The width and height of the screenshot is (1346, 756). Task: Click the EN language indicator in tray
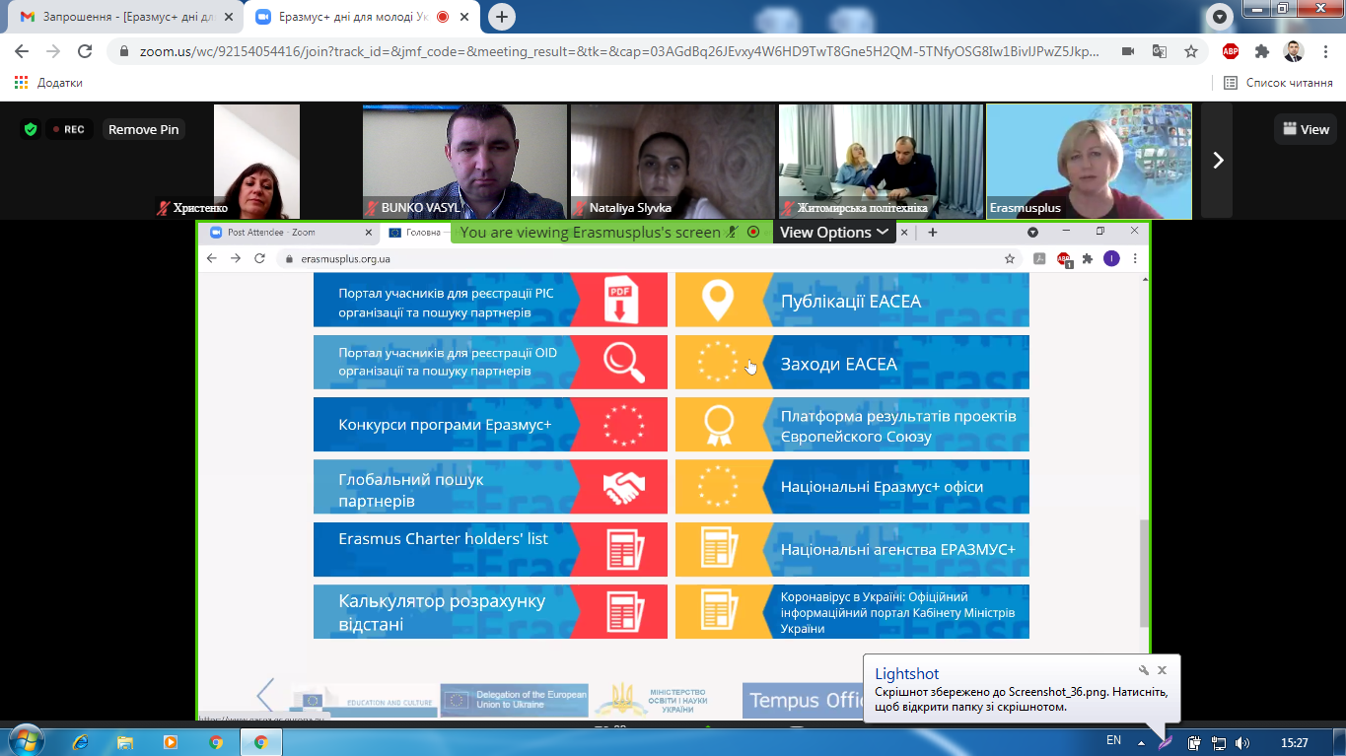coord(1113,741)
